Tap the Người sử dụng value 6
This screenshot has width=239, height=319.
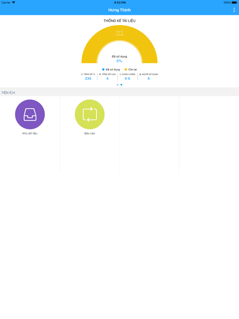pos(149,79)
